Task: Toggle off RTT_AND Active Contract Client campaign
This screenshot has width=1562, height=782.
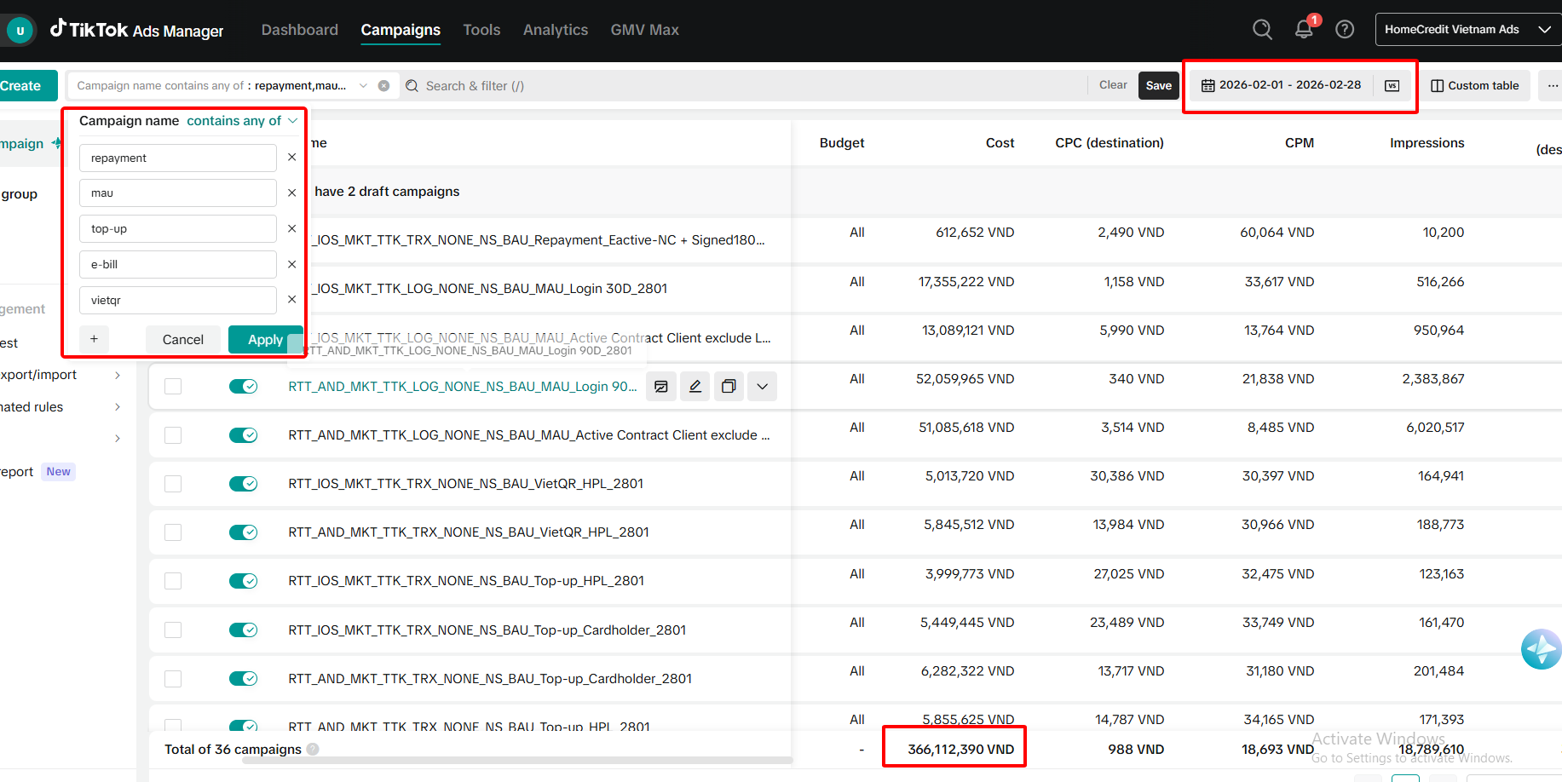Action: (x=243, y=435)
